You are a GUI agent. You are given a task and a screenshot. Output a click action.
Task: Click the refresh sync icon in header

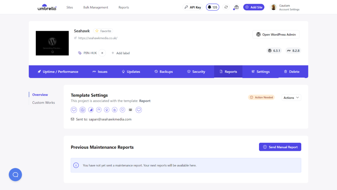point(226,7)
